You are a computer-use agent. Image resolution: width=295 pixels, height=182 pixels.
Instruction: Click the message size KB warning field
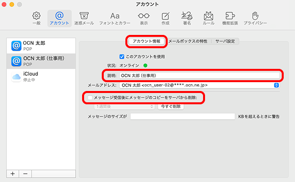click(x=183, y=117)
